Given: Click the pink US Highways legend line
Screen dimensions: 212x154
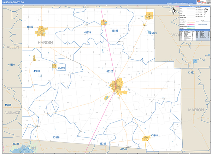Looking at the screenshot, I should [191, 25].
